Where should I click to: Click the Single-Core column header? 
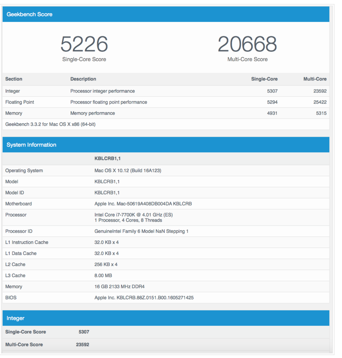(264, 79)
